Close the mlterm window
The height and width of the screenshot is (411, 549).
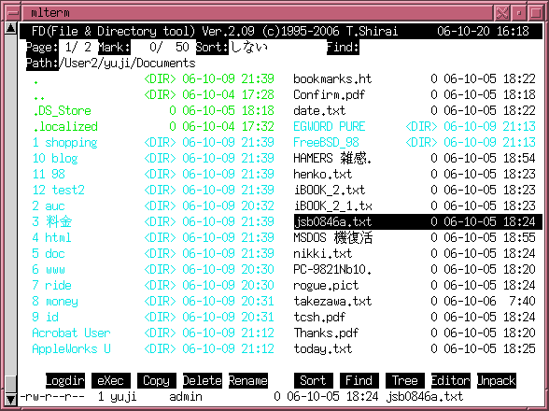coord(502,13)
